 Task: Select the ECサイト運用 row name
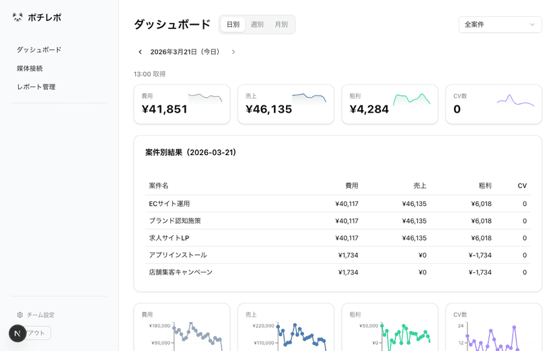[170, 203]
